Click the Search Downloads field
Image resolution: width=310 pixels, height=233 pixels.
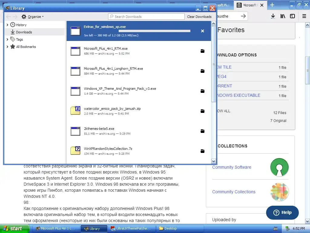coord(146,17)
